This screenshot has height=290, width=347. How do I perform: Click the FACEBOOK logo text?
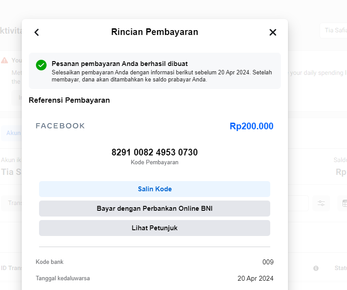(60, 126)
